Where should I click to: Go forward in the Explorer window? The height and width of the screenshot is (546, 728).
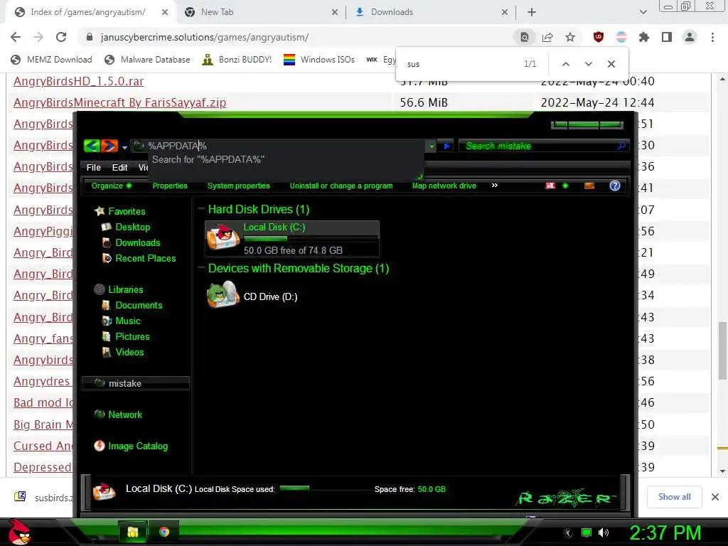pos(109,146)
